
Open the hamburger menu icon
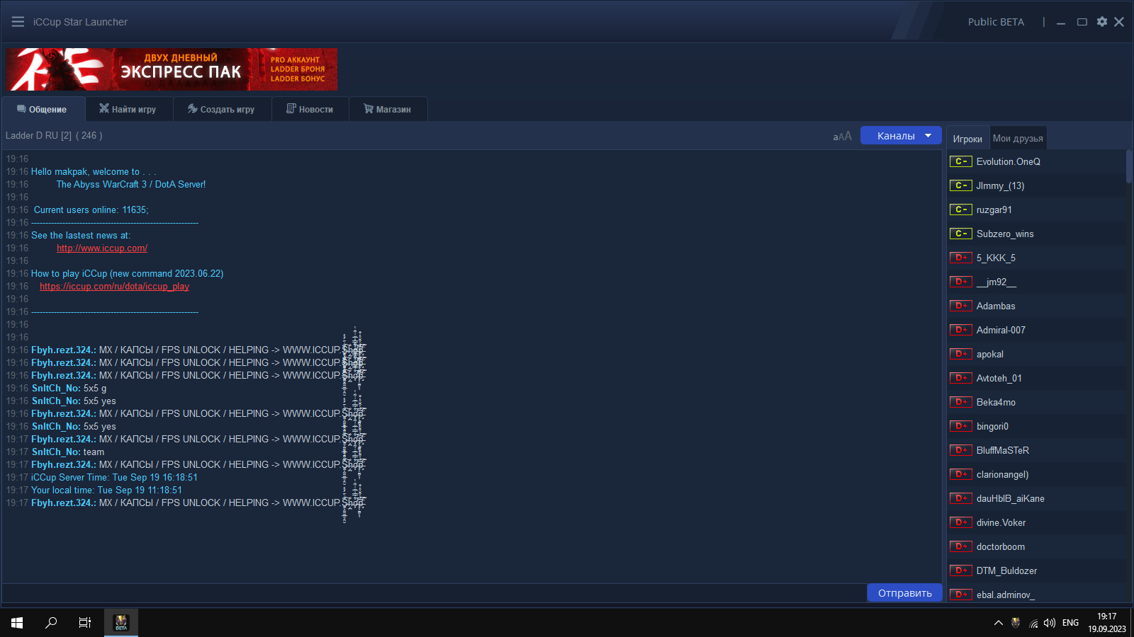pyautogui.click(x=18, y=22)
